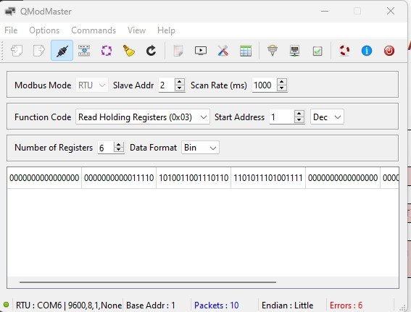
Task: Close the QModMaster window
Action: [391, 11]
